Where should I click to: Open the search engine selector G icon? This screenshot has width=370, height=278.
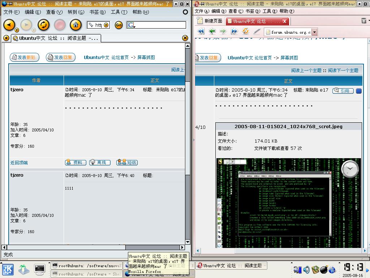[132, 25]
